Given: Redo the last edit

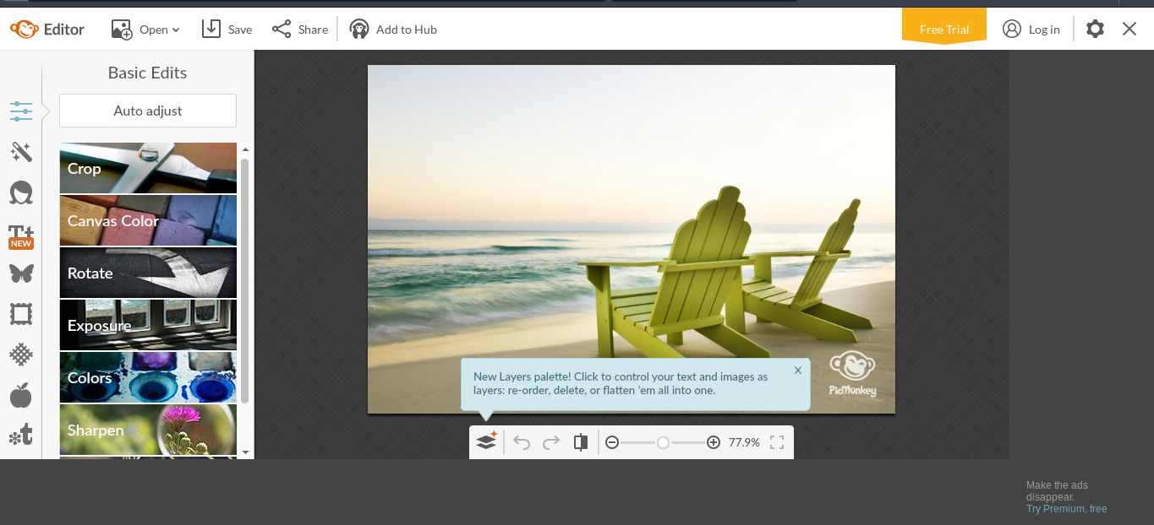Looking at the screenshot, I should (x=550, y=441).
